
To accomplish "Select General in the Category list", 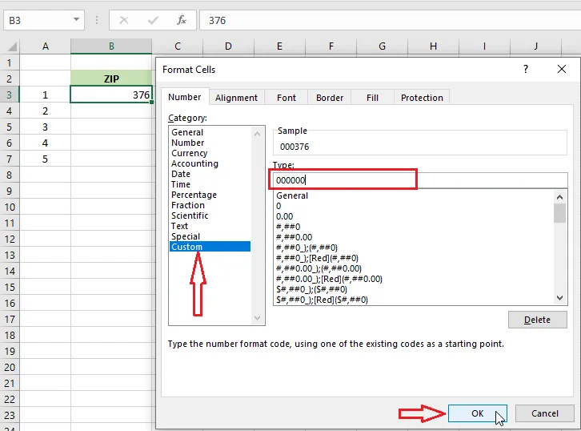I will [x=210, y=132].
